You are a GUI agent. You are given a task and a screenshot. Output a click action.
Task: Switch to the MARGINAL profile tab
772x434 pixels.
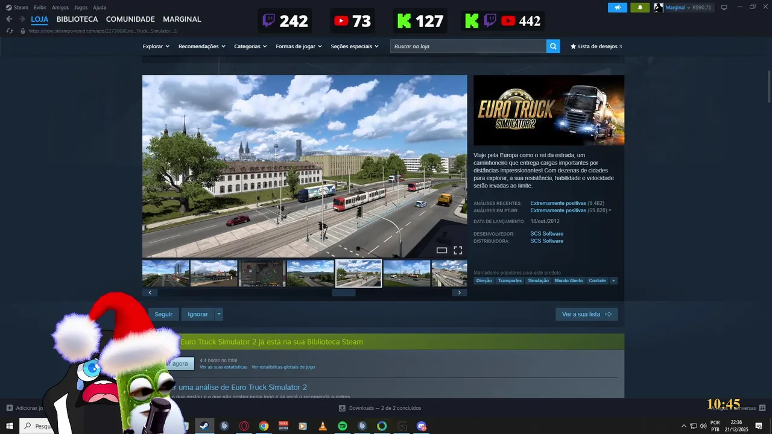pos(182,19)
